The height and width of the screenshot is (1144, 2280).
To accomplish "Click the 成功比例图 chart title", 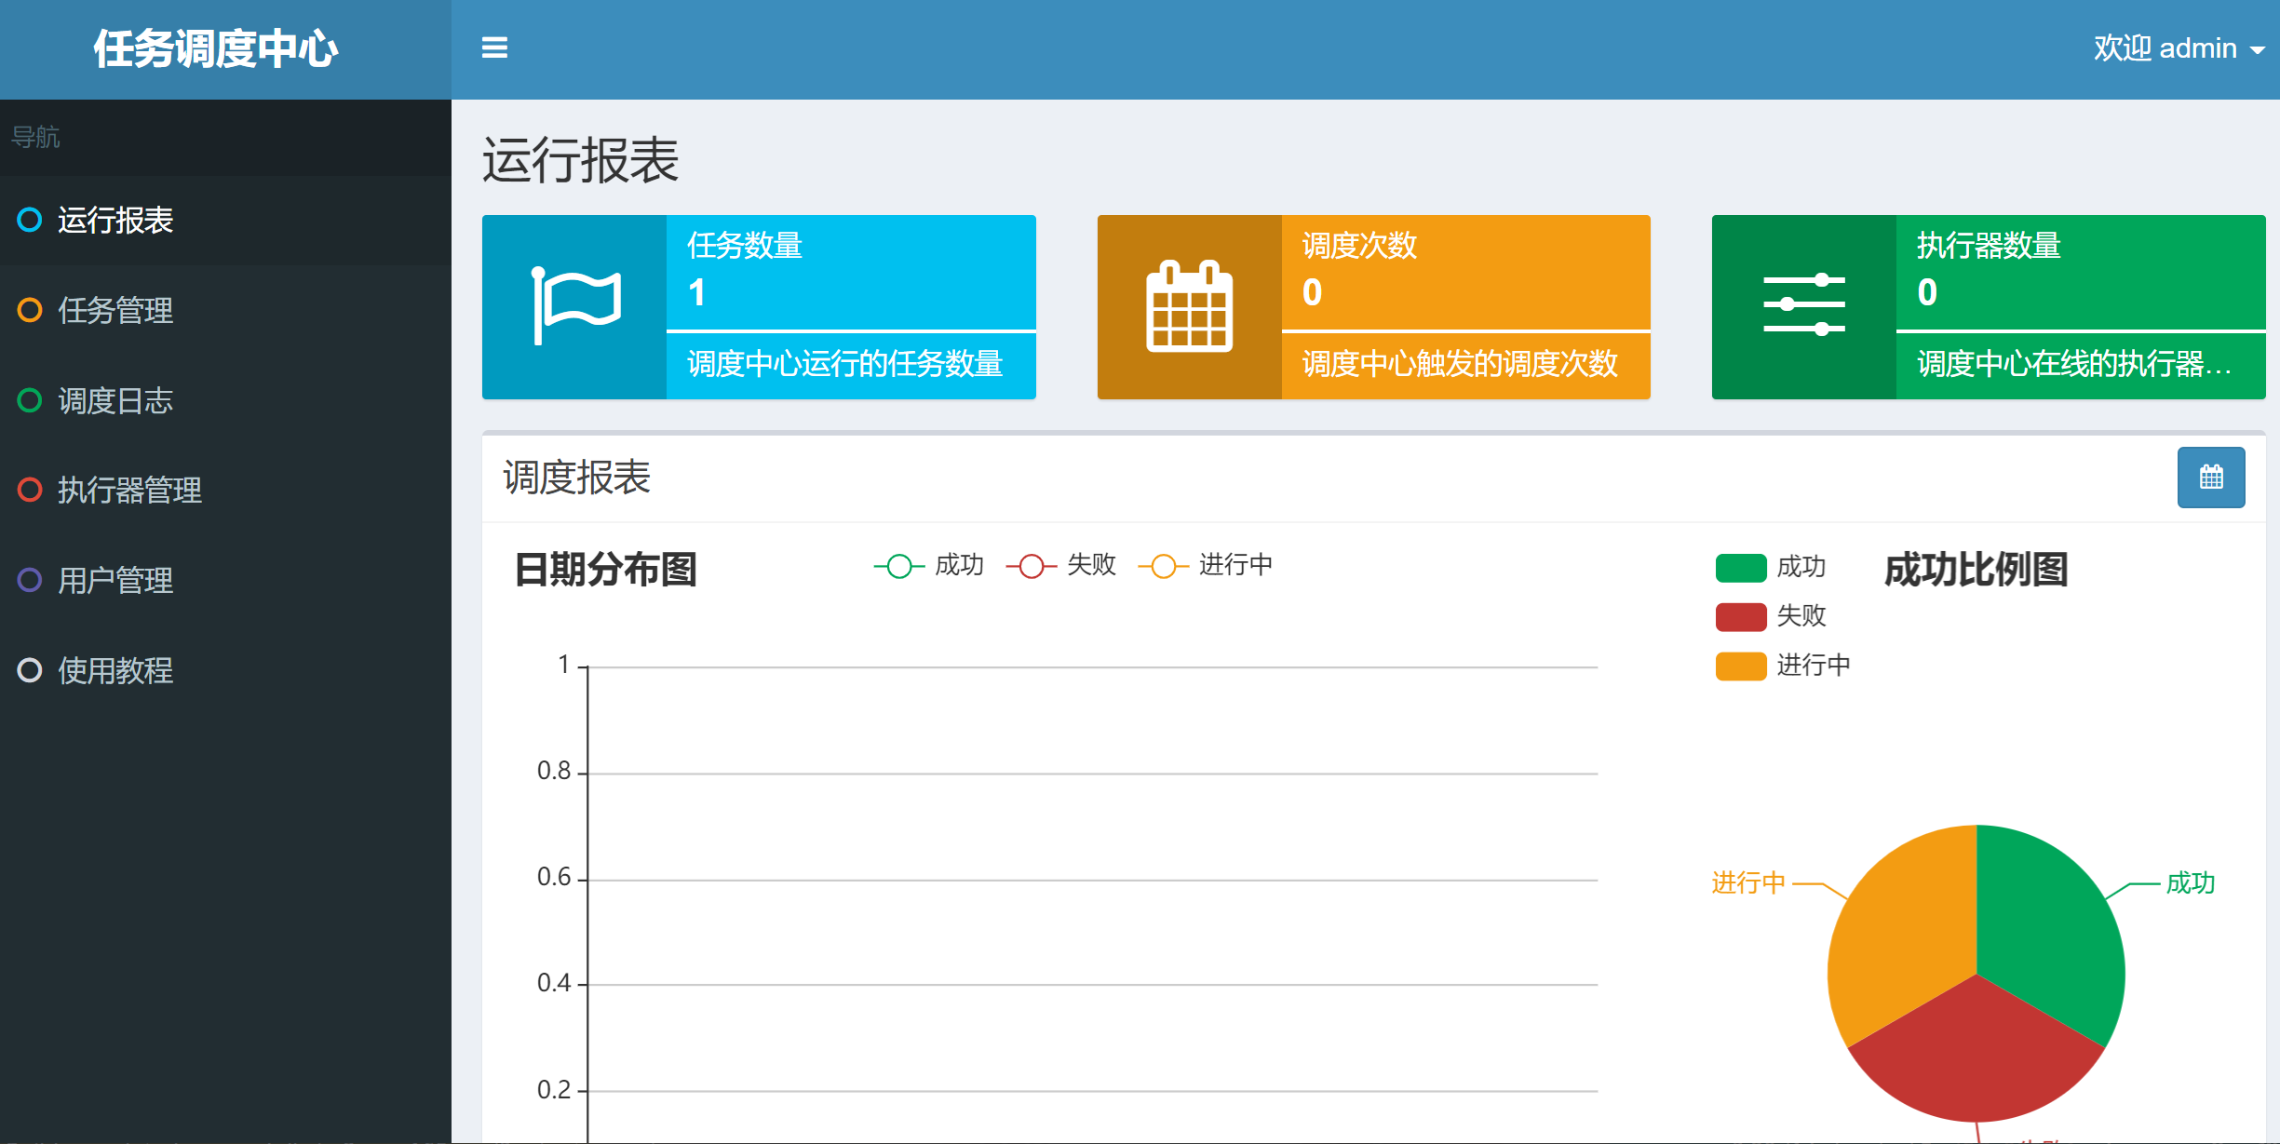I will coord(1976,570).
